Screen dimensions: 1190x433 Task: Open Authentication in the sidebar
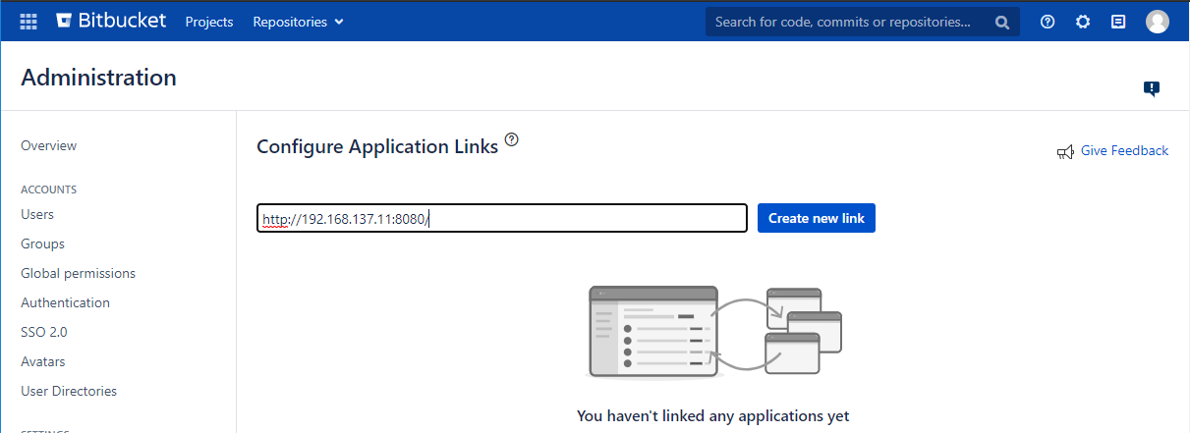[65, 302]
